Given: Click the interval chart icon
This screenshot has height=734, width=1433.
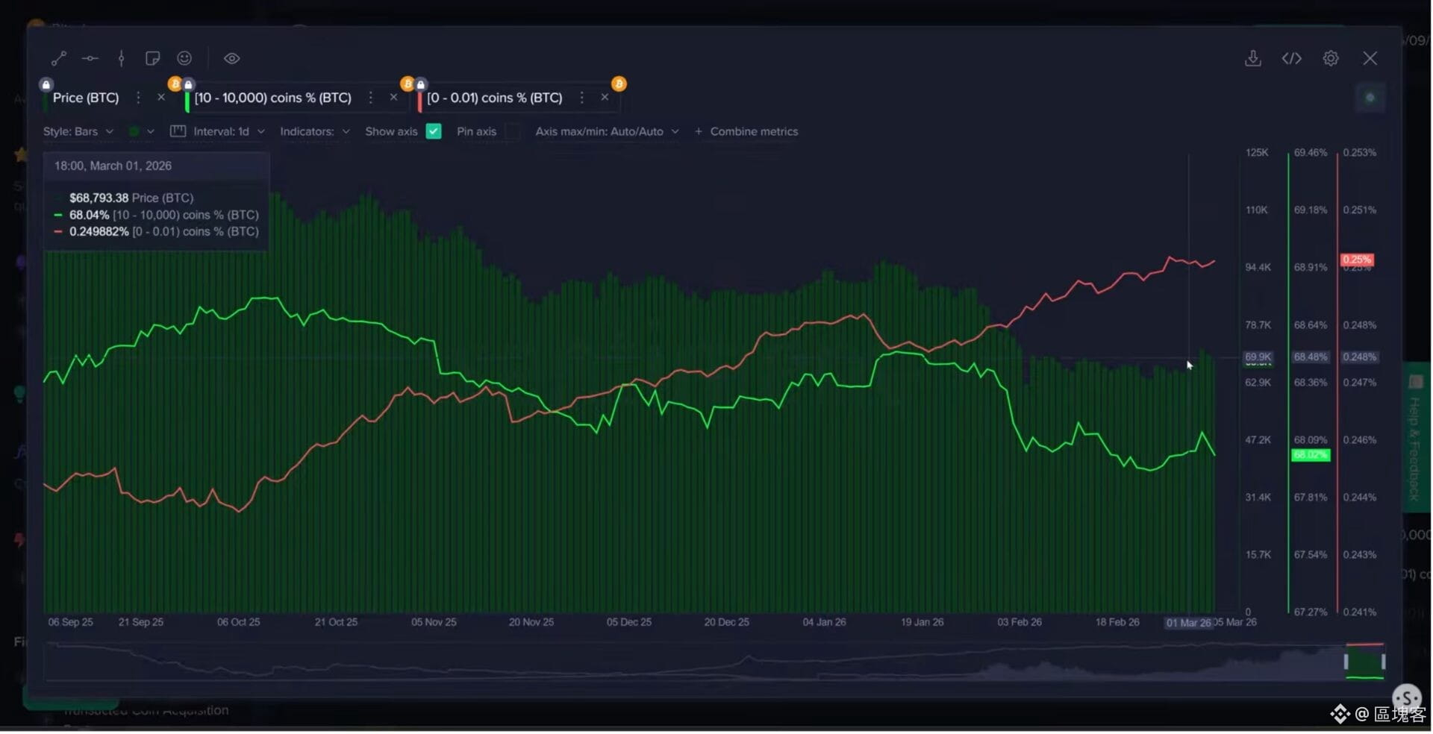Looking at the screenshot, I should pyautogui.click(x=178, y=131).
